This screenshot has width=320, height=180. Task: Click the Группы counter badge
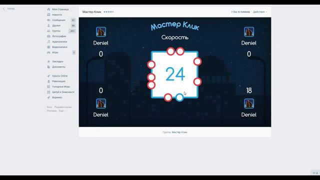pyautogui.click(x=72, y=31)
